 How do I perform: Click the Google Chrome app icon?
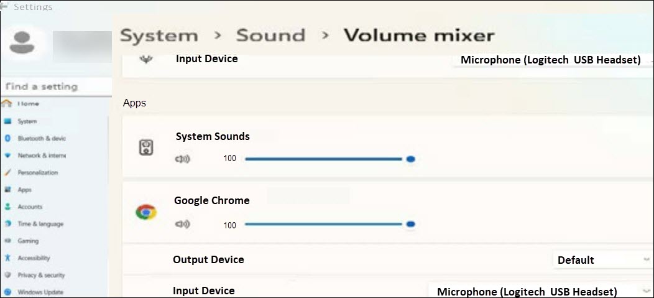click(146, 213)
